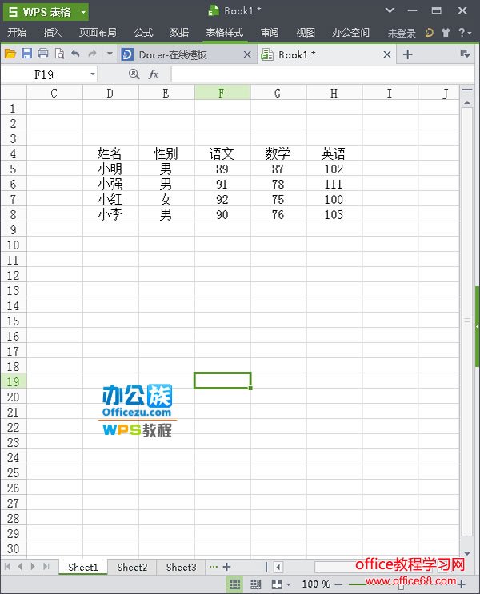Open Print Preview icon
Image resolution: width=480 pixels, height=594 pixels.
(59, 54)
